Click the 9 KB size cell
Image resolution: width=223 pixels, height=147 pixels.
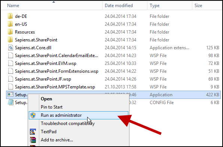click(215, 87)
